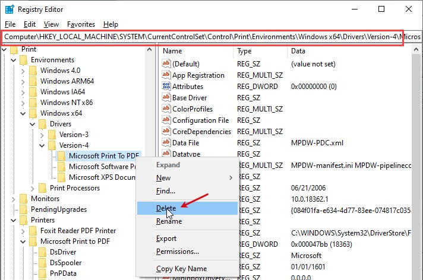Select the Base Driver value icon
The width and height of the screenshot is (423, 280).
pos(166,97)
